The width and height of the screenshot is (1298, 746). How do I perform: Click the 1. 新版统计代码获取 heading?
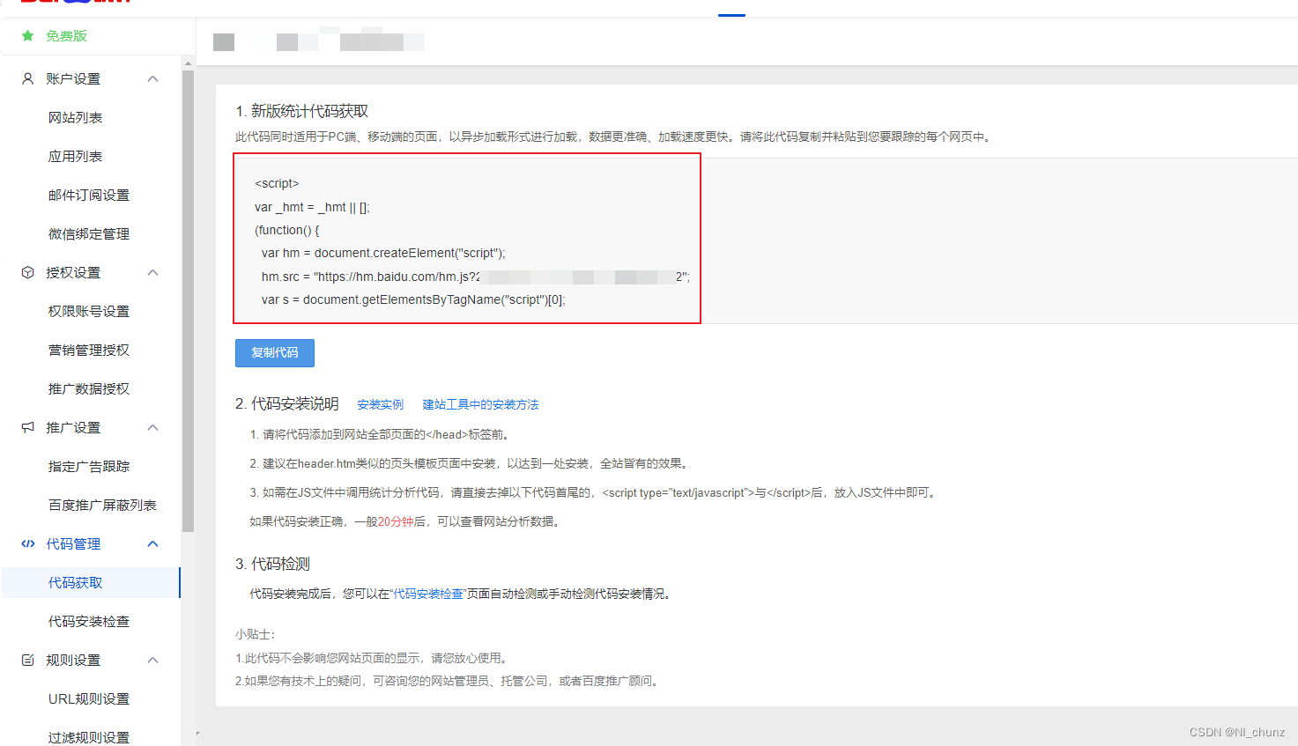(301, 111)
